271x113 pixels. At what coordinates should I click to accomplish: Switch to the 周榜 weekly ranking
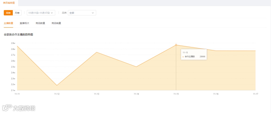[8, 13]
